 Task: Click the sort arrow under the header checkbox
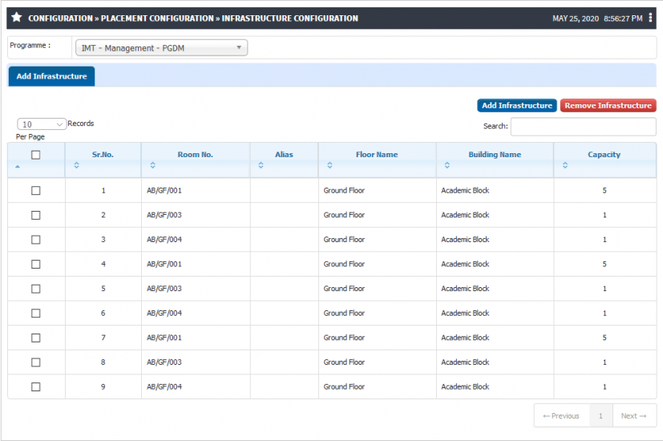pyautogui.click(x=18, y=167)
